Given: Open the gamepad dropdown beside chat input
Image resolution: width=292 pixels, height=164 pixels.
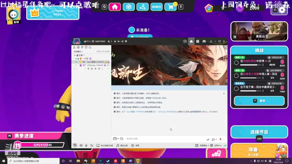Looking at the screenshot, I should pos(116,139).
